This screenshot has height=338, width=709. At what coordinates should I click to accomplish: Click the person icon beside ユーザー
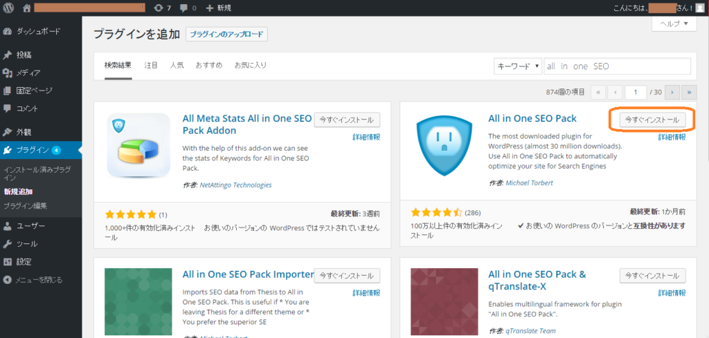tap(7, 225)
